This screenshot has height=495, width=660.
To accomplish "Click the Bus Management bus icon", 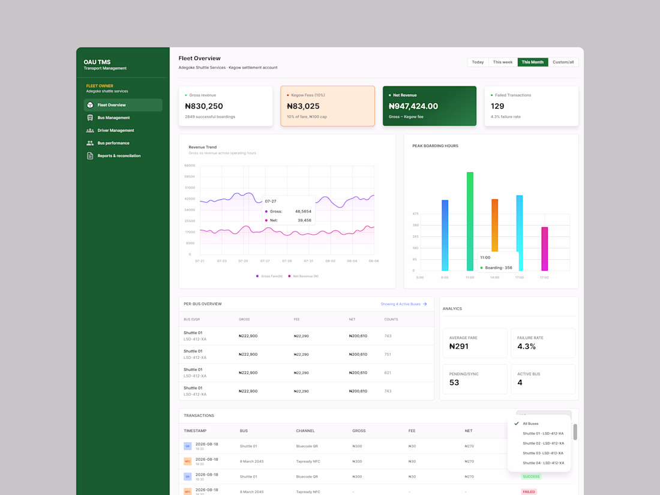I will [x=90, y=118].
